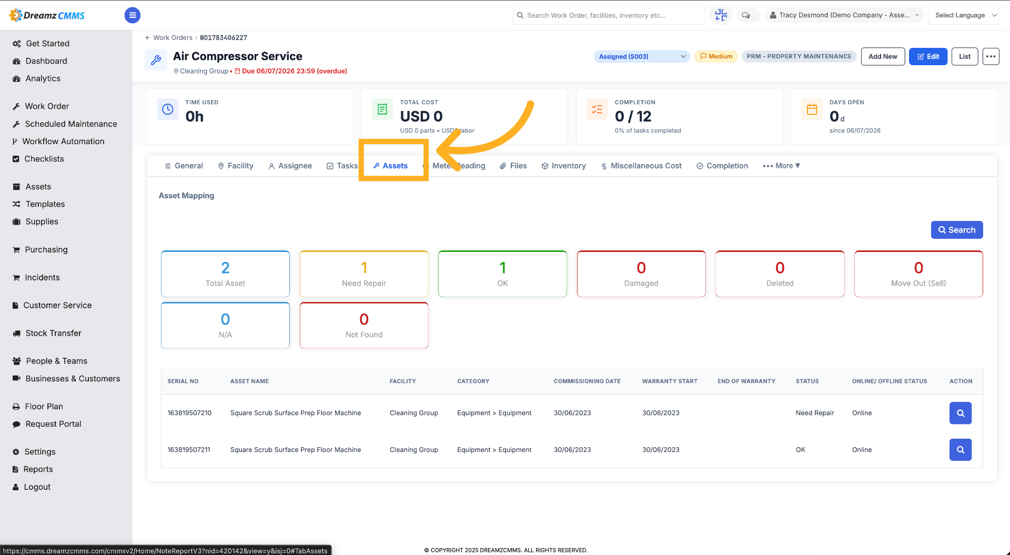
Task: Click the Search button in Asset Mapping
Action: point(956,230)
